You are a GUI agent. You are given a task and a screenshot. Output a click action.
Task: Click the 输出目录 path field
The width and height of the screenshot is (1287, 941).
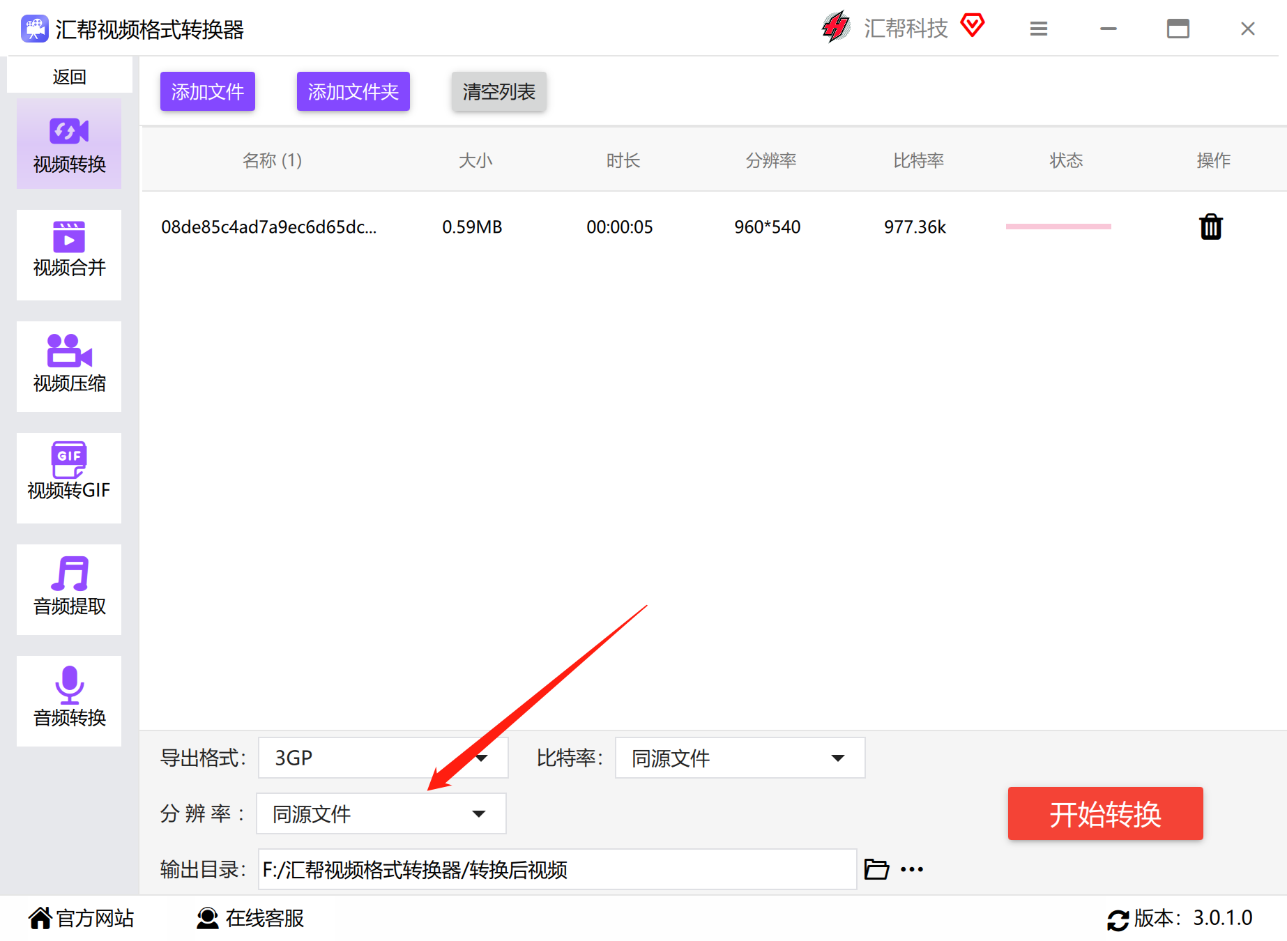[x=558, y=869]
